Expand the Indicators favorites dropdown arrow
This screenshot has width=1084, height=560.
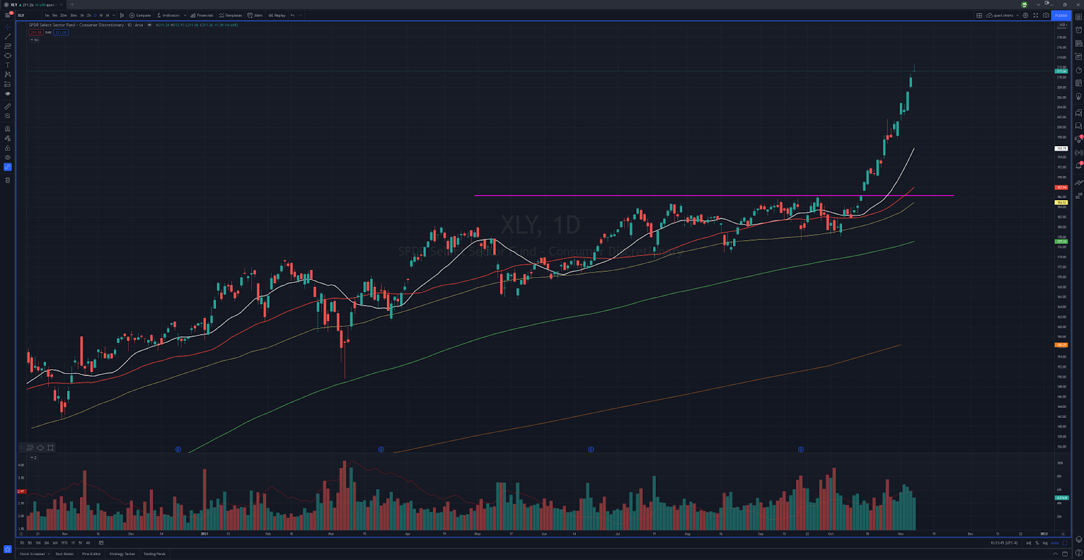click(185, 15)
